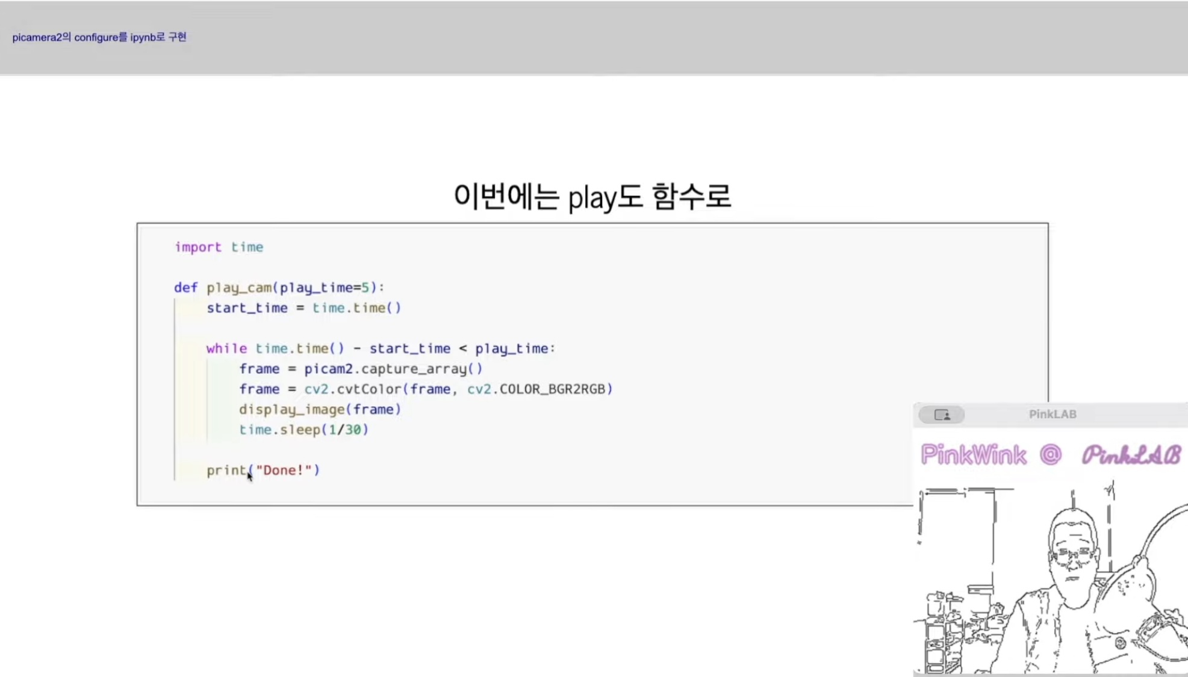Screen dimensions: 1188x677
Task: Click the 'import time' code line
Action: click(x=219, y=247)
